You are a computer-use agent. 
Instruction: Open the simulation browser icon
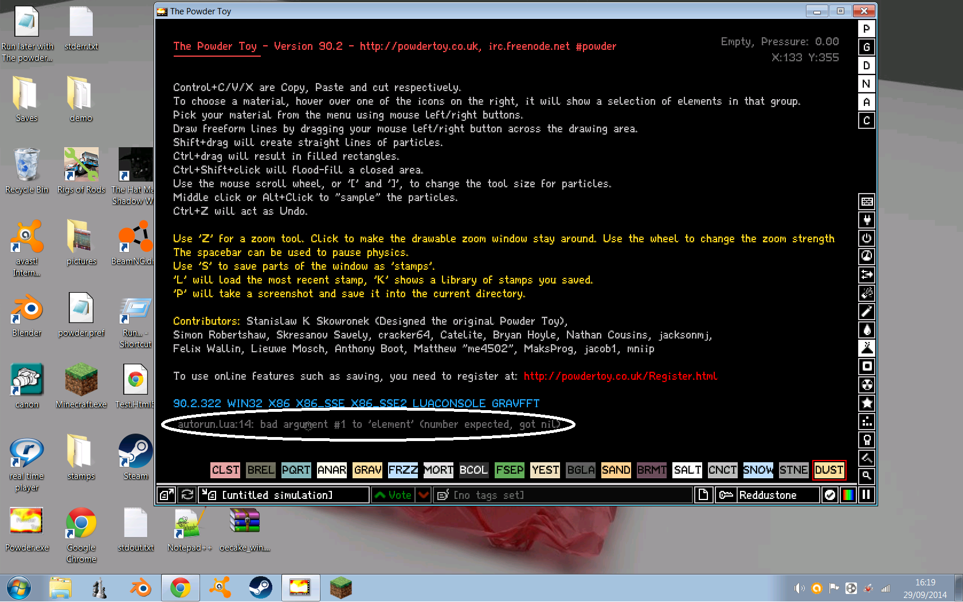[x=167, y=495]
